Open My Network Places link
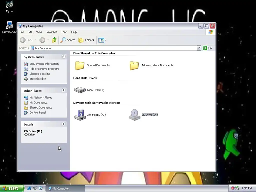256x192 pixels. (41, 98)
